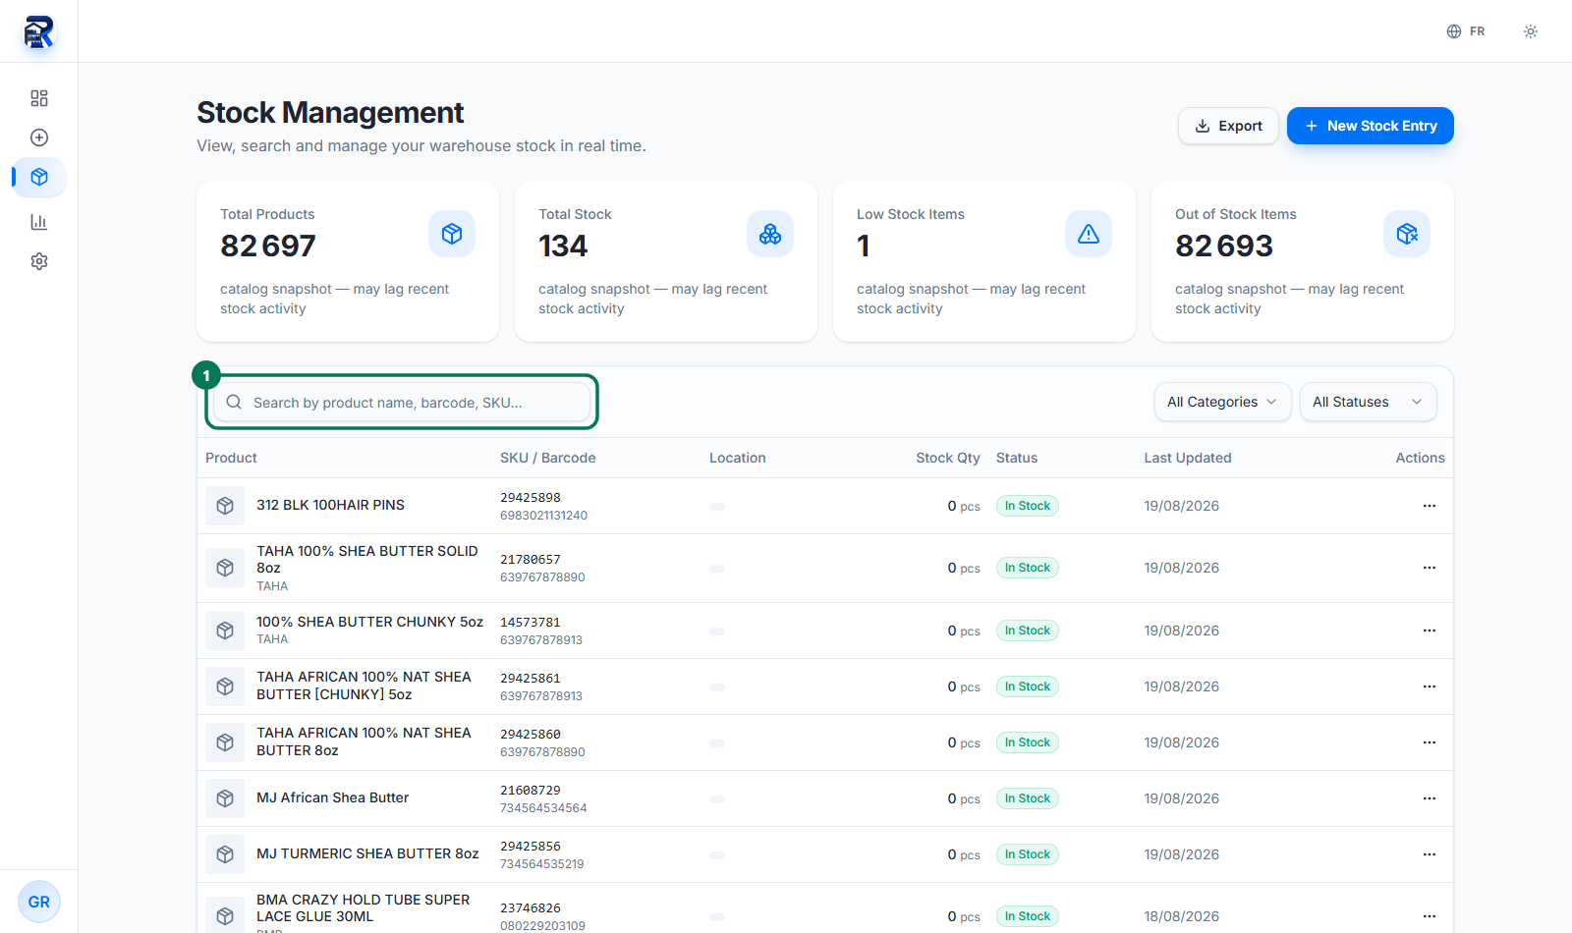Switch language via the FR globe button
The width and height of the screenshot is (1572, 933).
(1466, 31)
